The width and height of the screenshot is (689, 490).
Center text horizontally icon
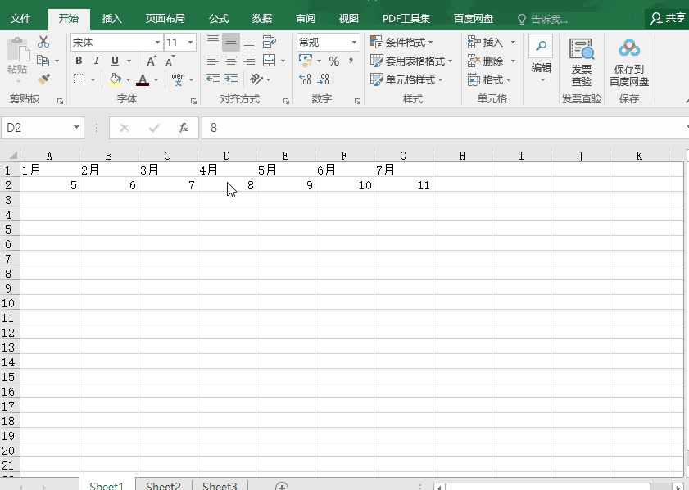(231, 61)
